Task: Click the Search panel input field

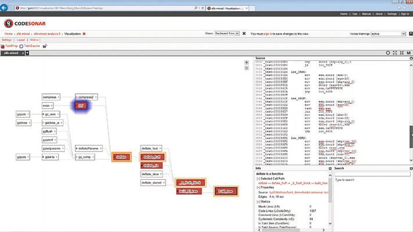Action: [x=372, y=174]
